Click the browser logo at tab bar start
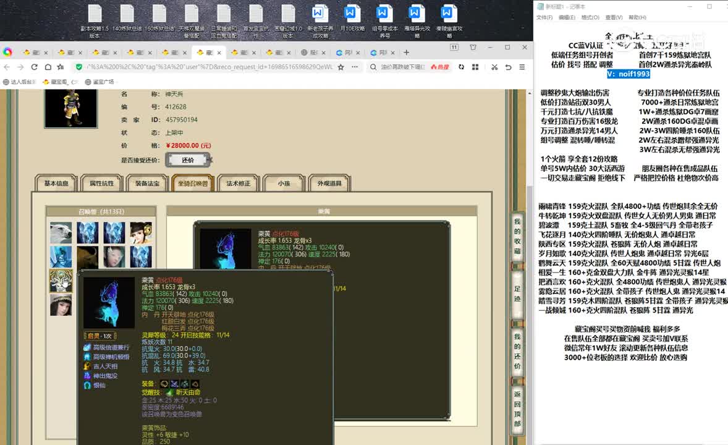The height and width of the screenshot is (445, 728). coord(7,52)
